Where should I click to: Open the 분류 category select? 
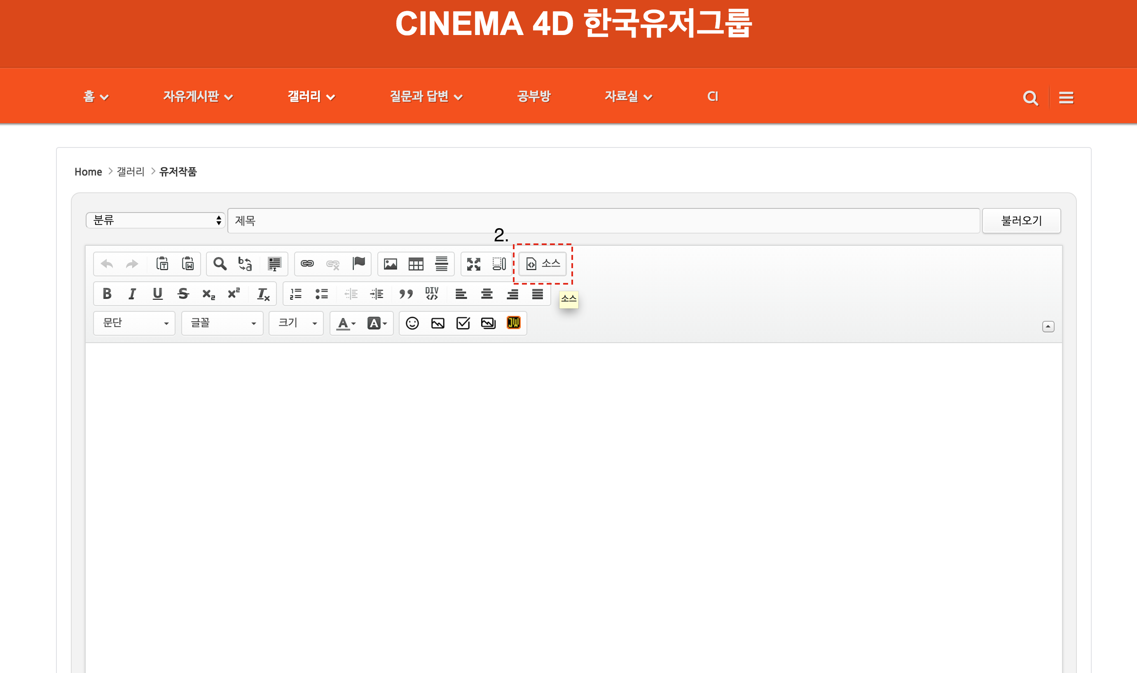[x=156, y=220]
